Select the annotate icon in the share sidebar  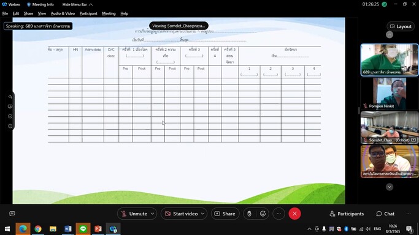(10, 97)
